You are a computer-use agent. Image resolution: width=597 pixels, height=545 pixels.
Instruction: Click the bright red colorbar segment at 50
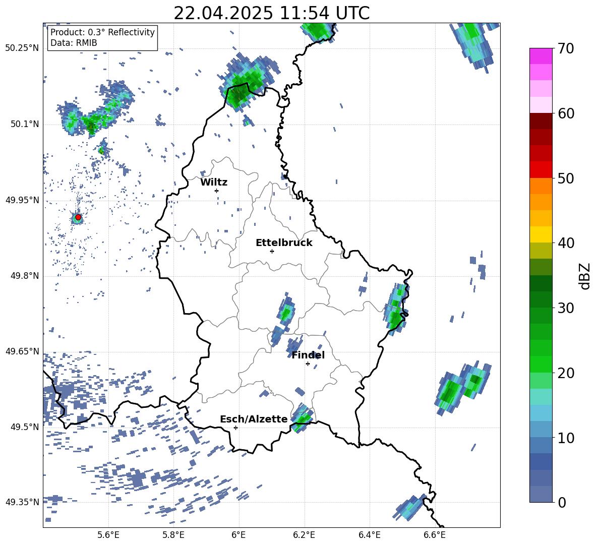pyautogui.click(x=541, y=170)
